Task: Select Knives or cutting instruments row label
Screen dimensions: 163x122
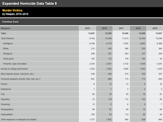Action: coord(14,69)
